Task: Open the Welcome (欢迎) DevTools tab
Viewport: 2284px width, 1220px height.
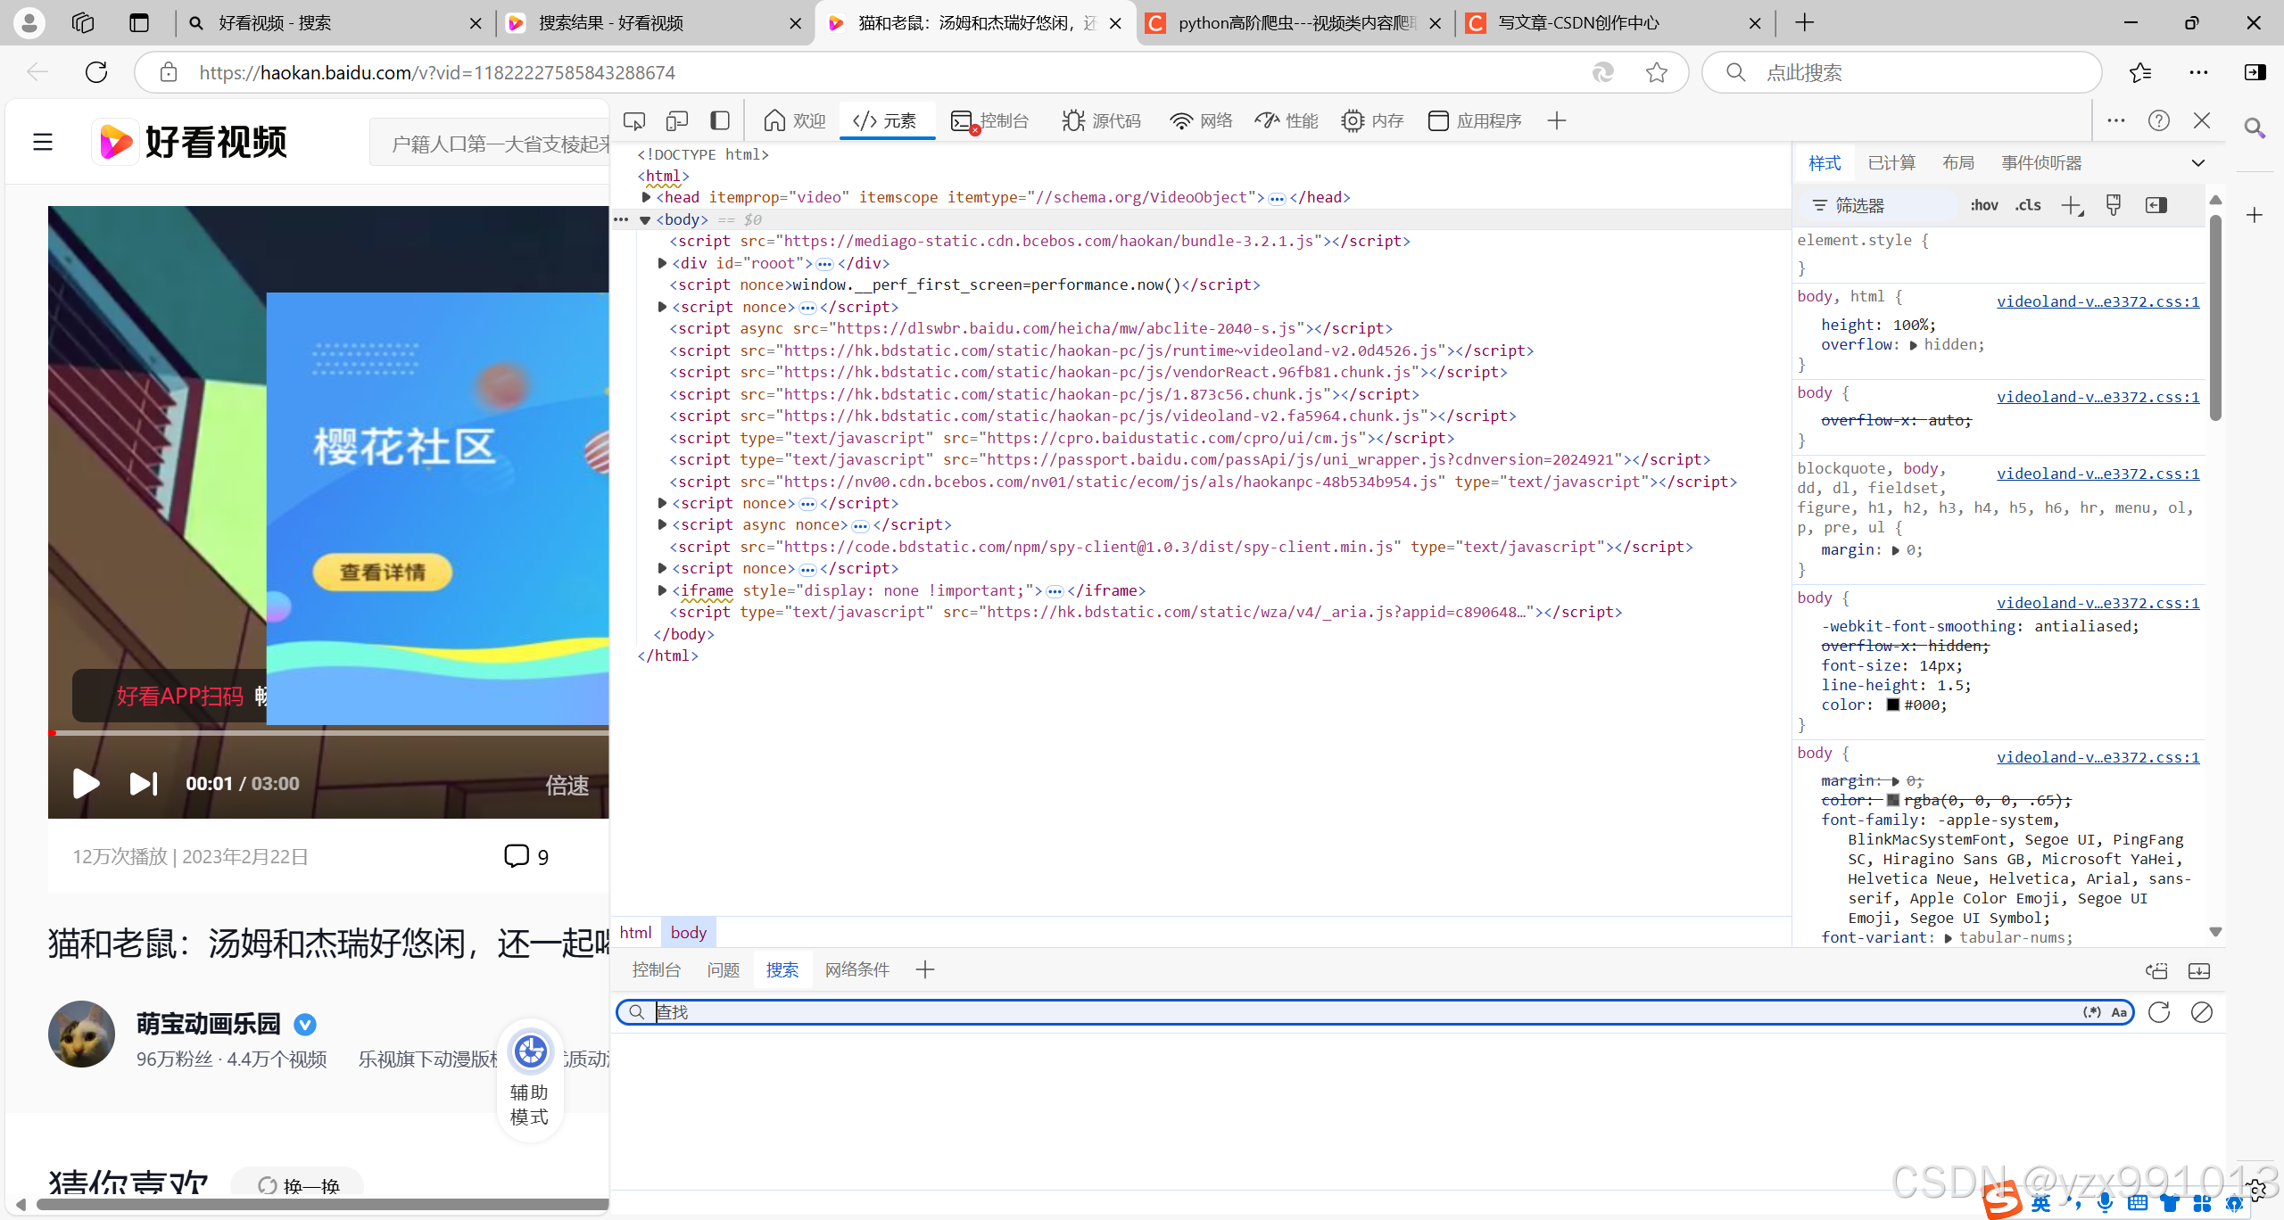Action: [x=795, y=120]
